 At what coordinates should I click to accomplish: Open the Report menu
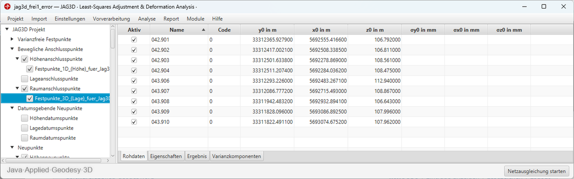click(x=171, y=19)
